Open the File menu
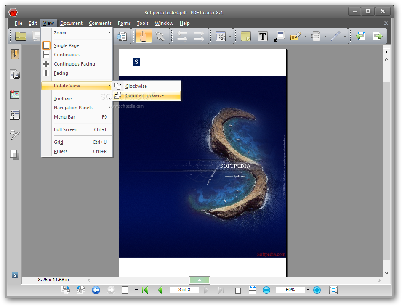The height and width of the screenshot is (306, 402). [x=18, y=23]
